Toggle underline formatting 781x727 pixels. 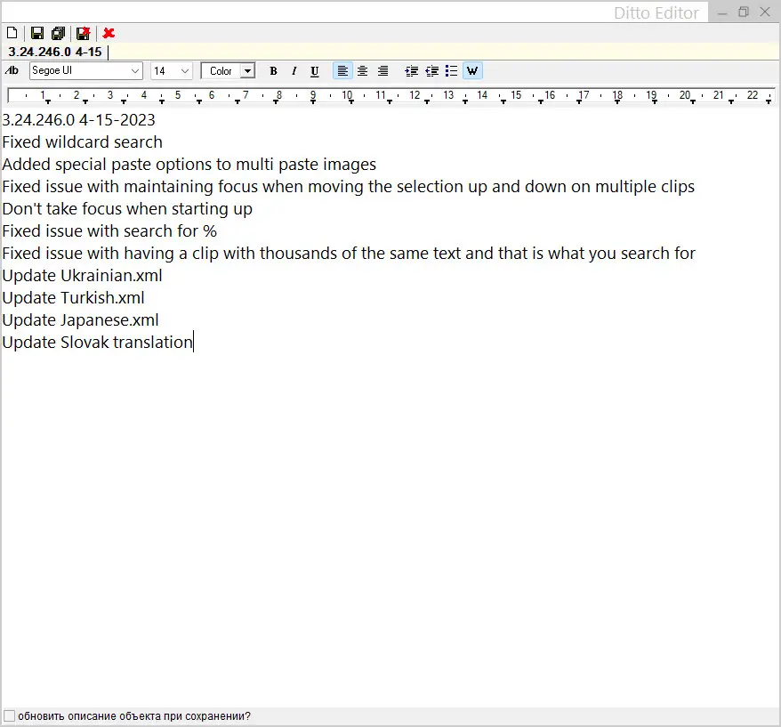[x=314, y=71]
